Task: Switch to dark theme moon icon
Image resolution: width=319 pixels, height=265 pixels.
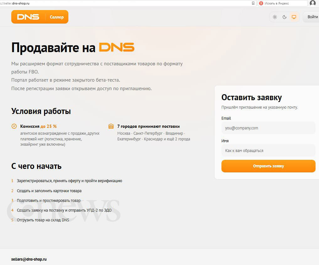Action: pos(284,17)
